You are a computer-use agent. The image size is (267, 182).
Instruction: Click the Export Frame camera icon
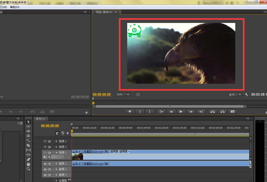pos(233,112)
